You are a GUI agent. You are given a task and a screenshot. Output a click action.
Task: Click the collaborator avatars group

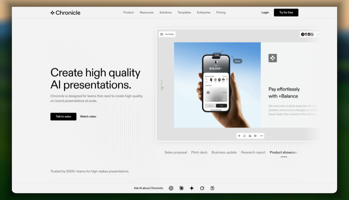(x=308, y=34)
